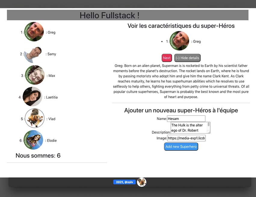The image size is (256, 197).
Task: Click the 2021, @zolv footer badge
Action: tap(124, 182)
